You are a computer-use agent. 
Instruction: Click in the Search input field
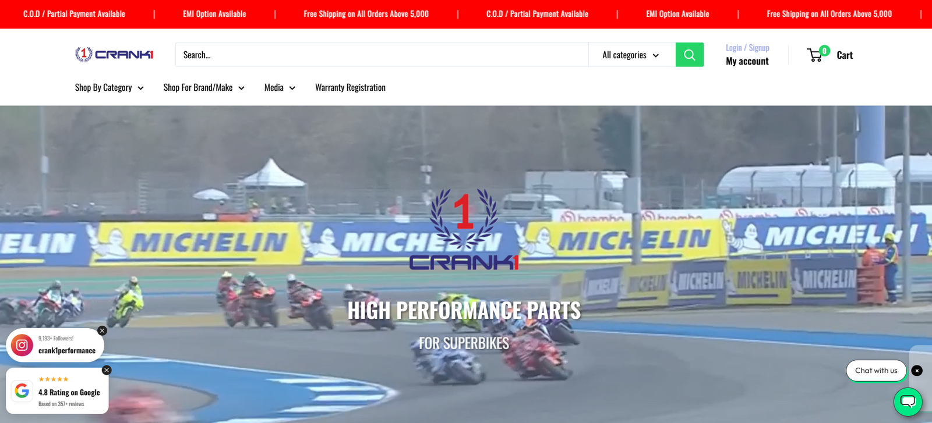[382, 55]
